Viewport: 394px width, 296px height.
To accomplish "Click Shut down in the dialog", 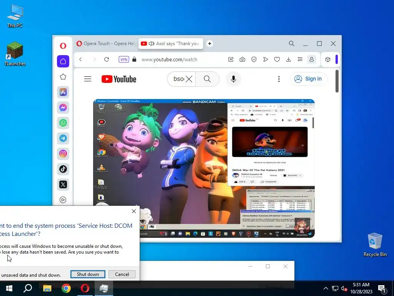I will coord(88,274).
